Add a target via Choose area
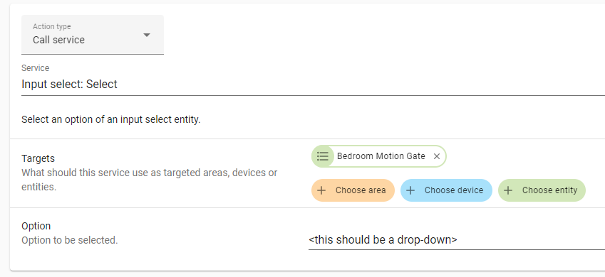This screenshot has height=277, width=605. (x=353, y=190)
